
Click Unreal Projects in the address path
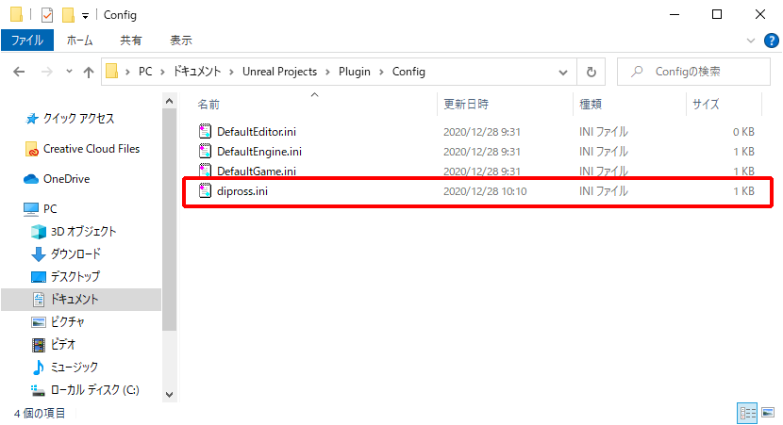click(279, 72)
